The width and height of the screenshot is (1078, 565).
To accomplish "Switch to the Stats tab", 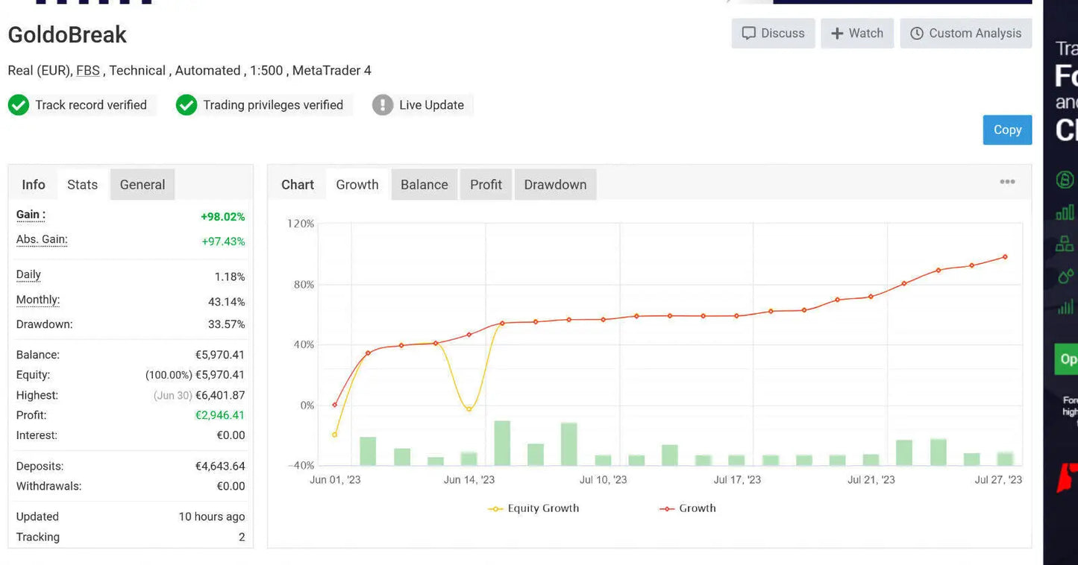I will click(82, 185).
